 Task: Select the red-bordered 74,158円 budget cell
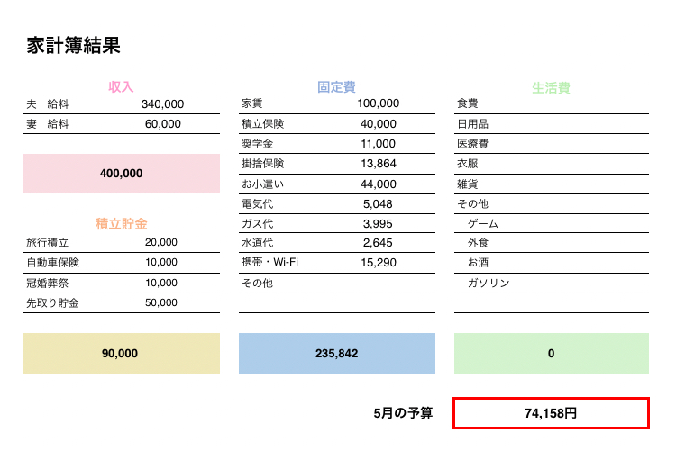click(x=551, y=413)
